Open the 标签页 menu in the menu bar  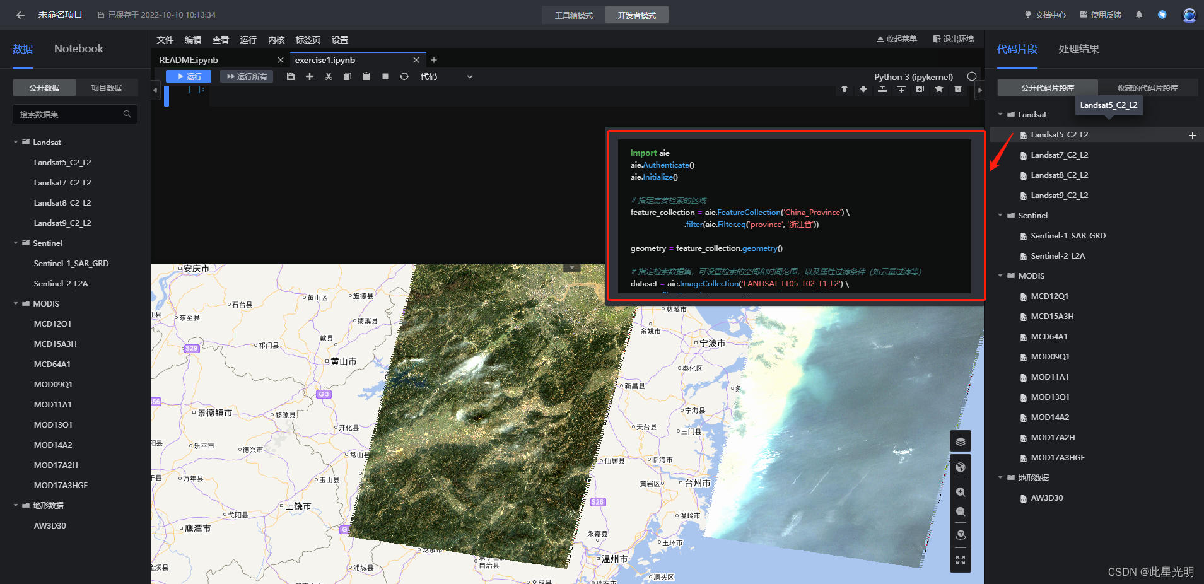click(x=307, y=39)
